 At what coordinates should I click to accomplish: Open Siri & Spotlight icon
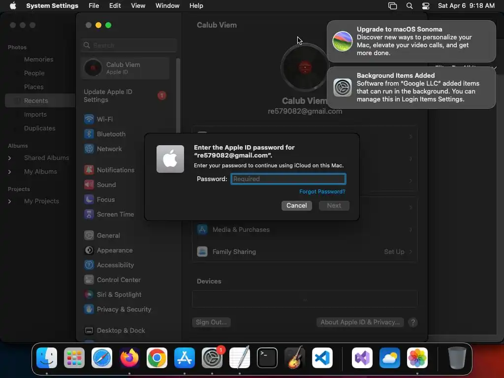[x=89, y=295]
